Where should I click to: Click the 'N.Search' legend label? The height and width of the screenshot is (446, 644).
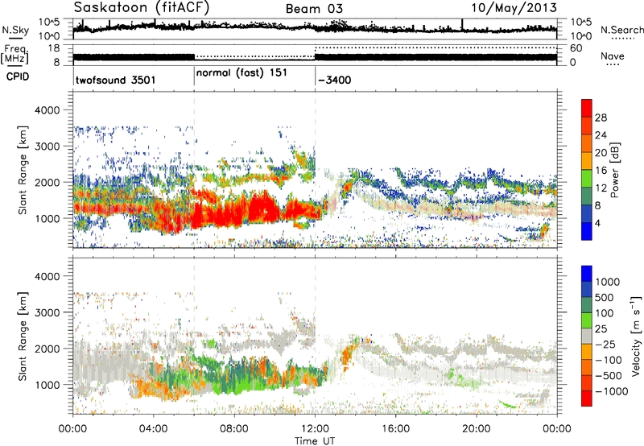tap(622, 30)
